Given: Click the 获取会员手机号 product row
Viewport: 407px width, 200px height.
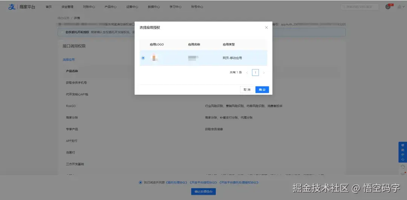Looking at the screenshot, I should (x=76, y=83).
